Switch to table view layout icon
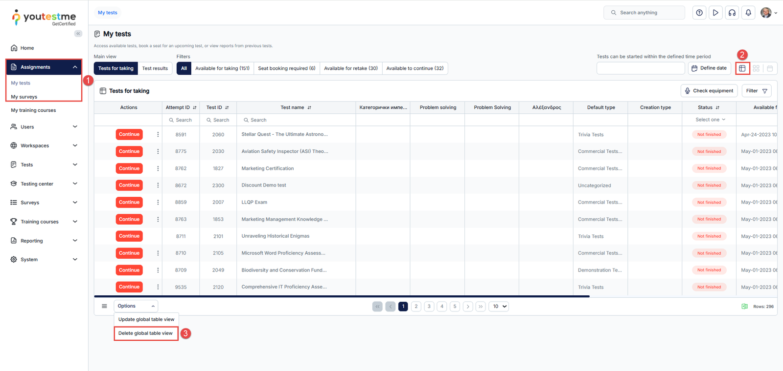The height and width of the screenshot is (371, 783). point(742,68)
